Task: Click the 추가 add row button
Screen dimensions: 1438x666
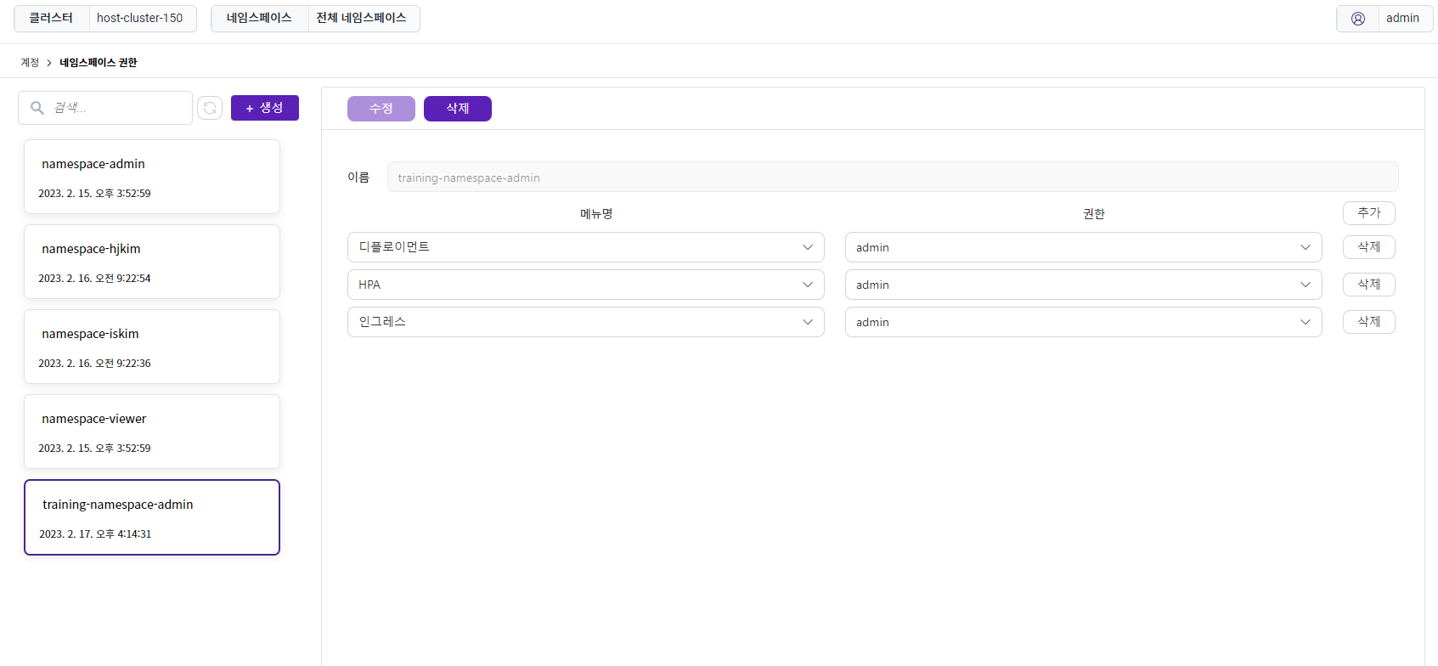Action: coord(1369,213)
